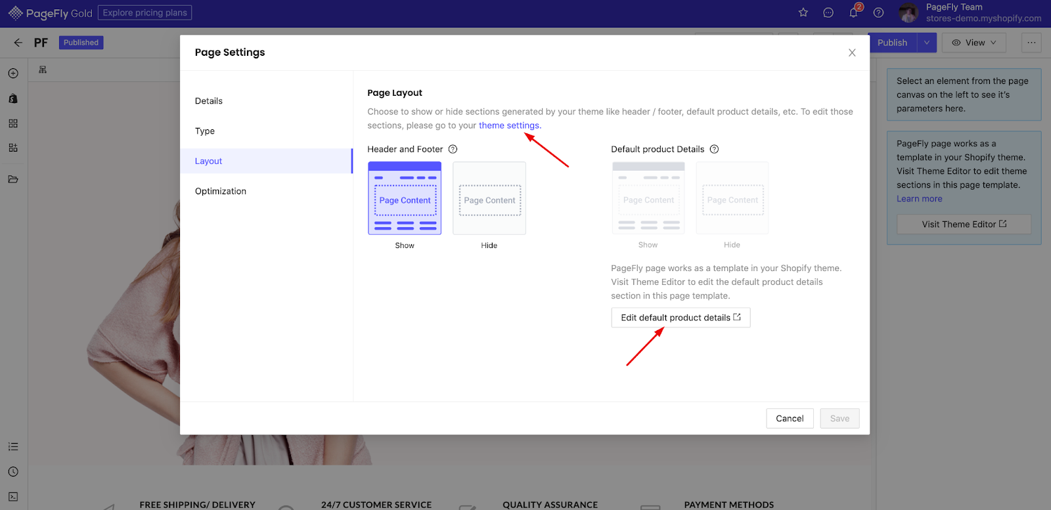Open the Layout settings tab

pos(266,161)
